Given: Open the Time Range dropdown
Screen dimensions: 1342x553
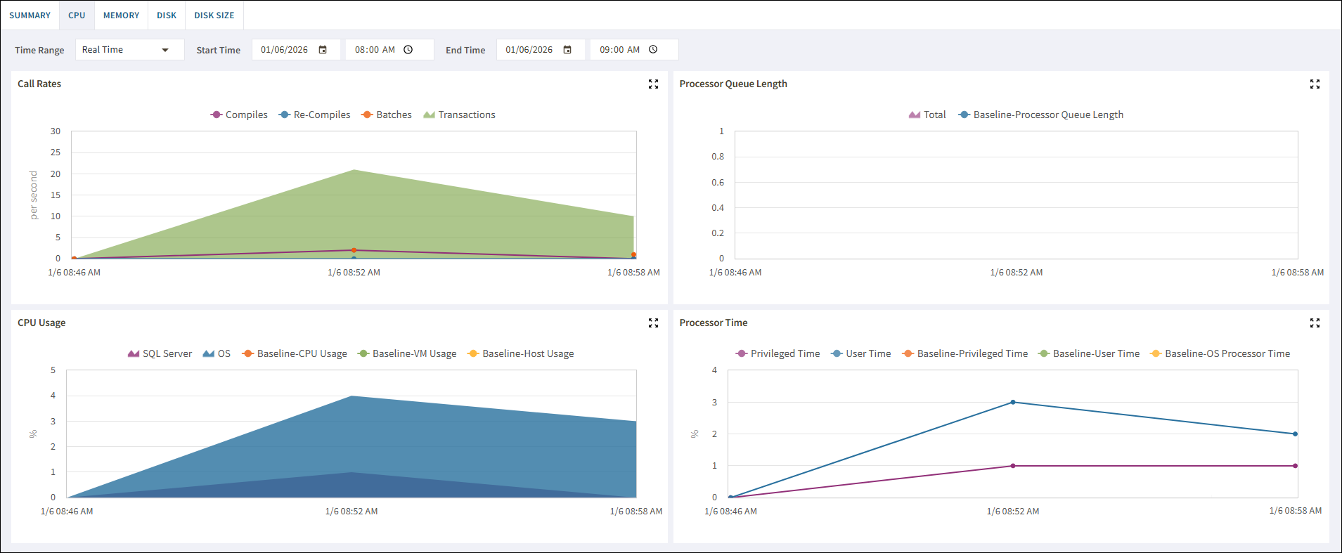Looking at the screenshot, I should [x=129, y=50].
